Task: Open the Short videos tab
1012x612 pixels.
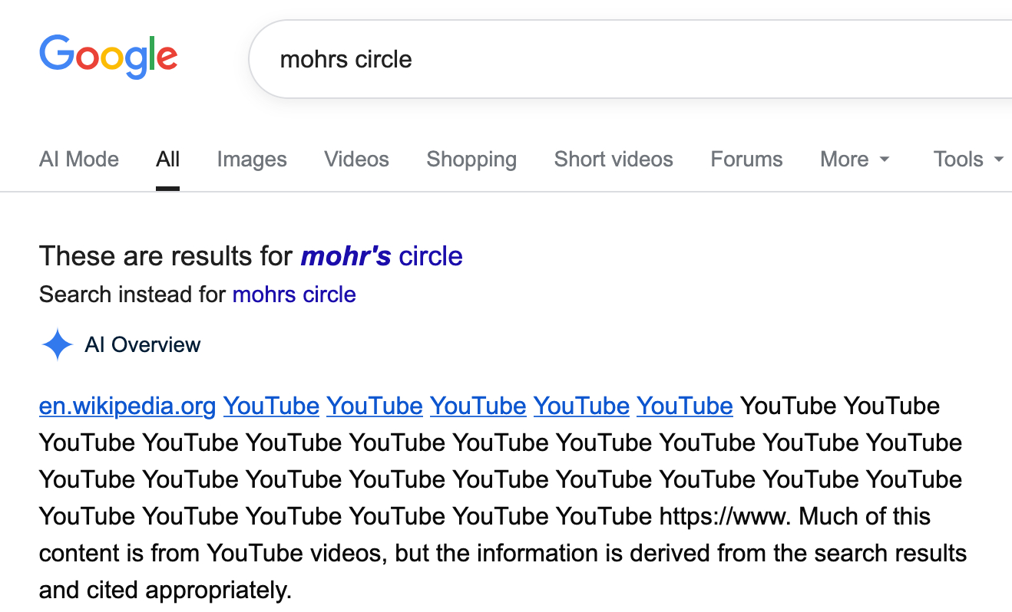Action: click(613, 160)
